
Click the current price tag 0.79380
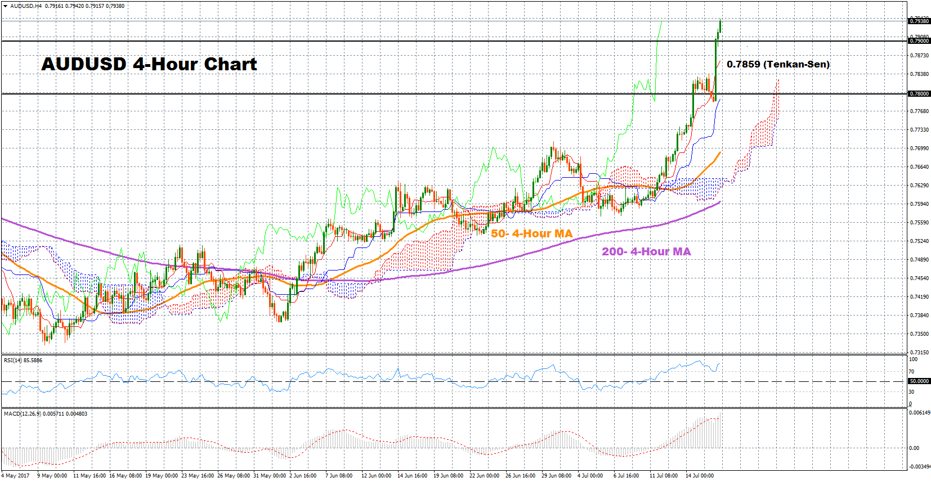click(x=919, y=21)
